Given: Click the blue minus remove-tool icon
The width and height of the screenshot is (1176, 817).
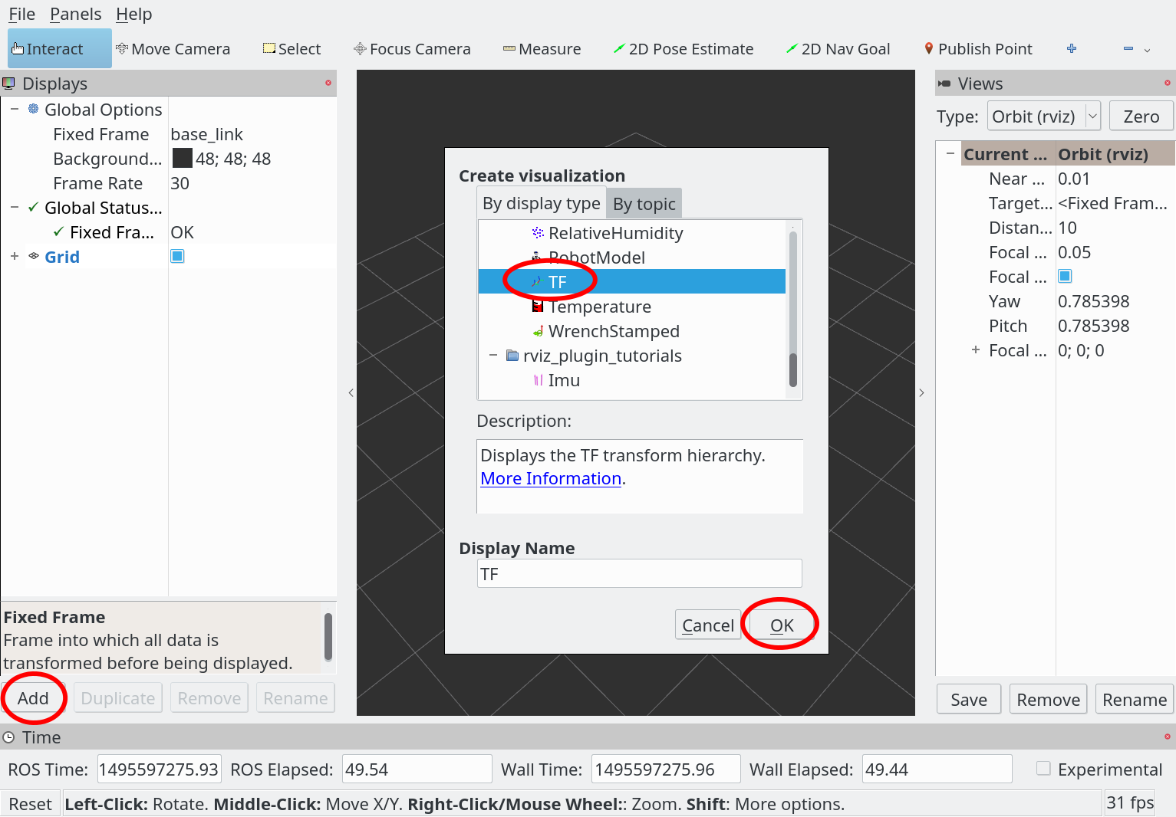Looking at the screenshot, I should (x=1128, y=48).
